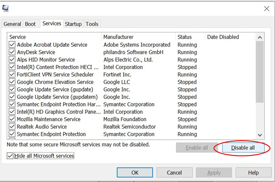Uncheck the AnyDesk Service checkbox

click(x=12, y=52)
